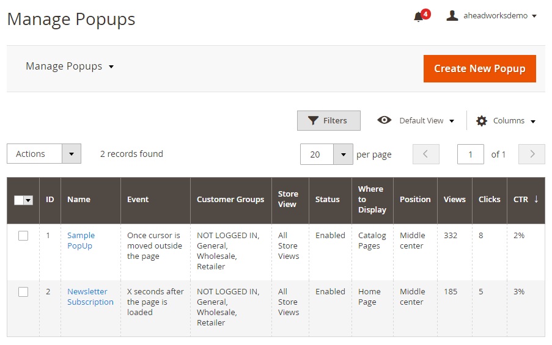
Task: Open the Actions dropdown
Action: pos(44,154)
